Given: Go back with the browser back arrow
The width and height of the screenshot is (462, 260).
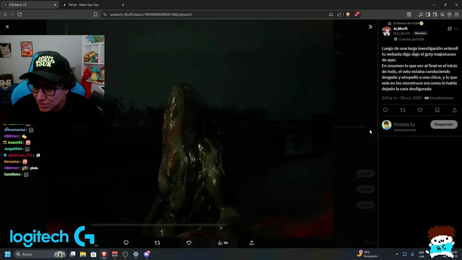Looking at the screenshot, I should pyautogui.click(x=5, y=14).
